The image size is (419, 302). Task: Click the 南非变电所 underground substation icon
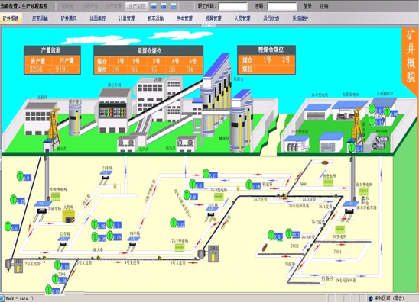(363, 191)
